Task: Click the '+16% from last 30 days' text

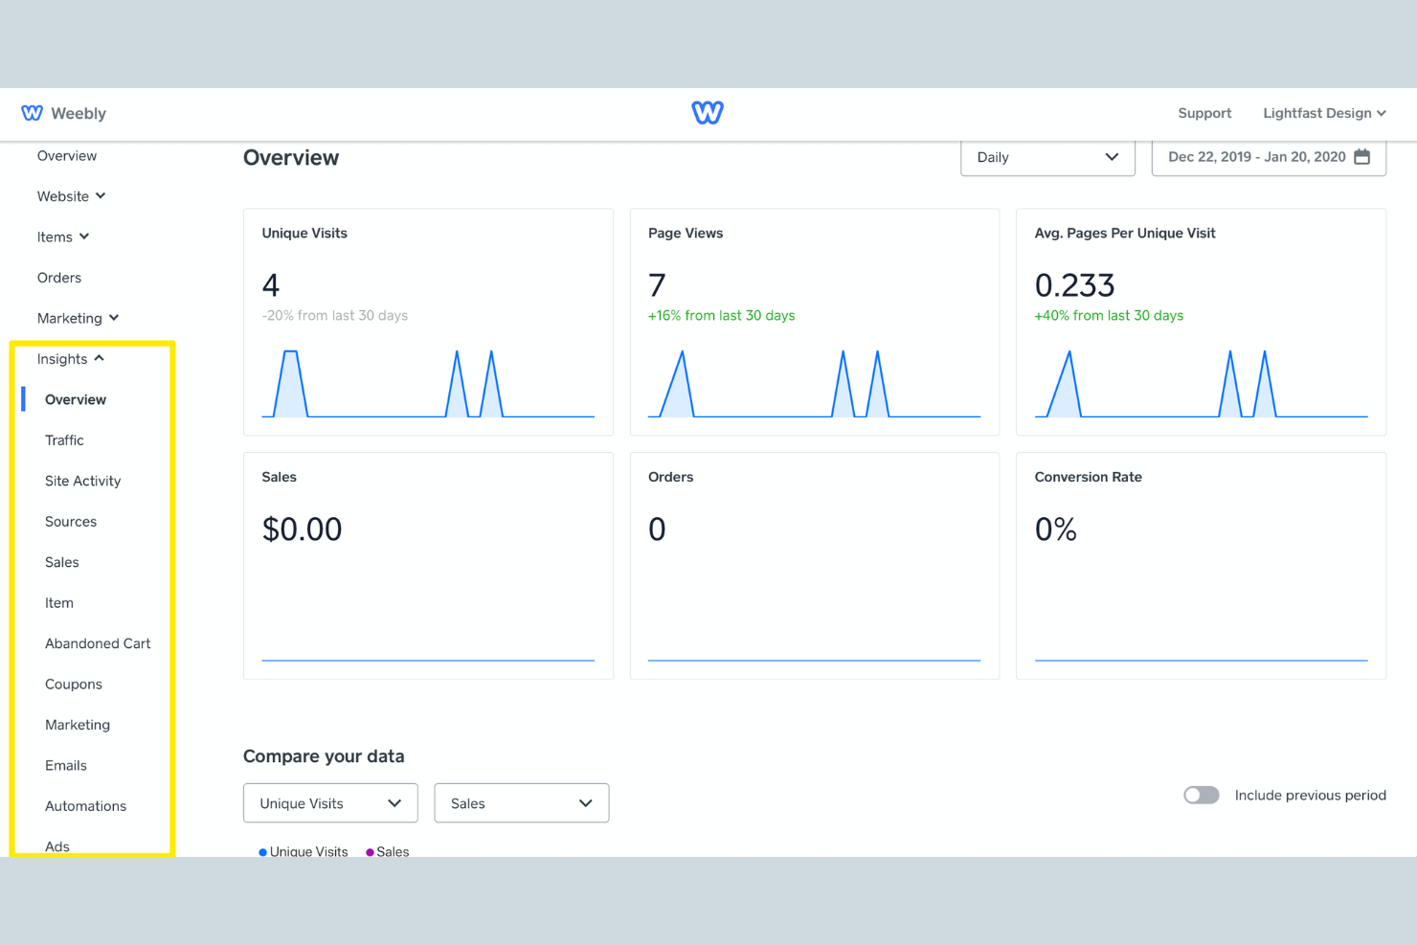Action: (x=721, y=316)
